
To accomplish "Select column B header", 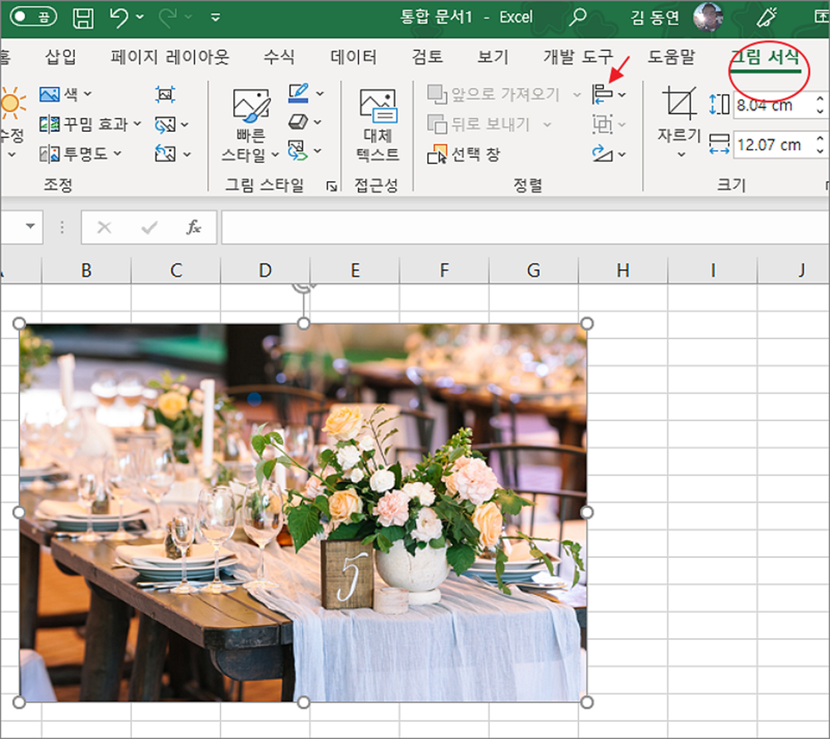I will tap(86, 271).
